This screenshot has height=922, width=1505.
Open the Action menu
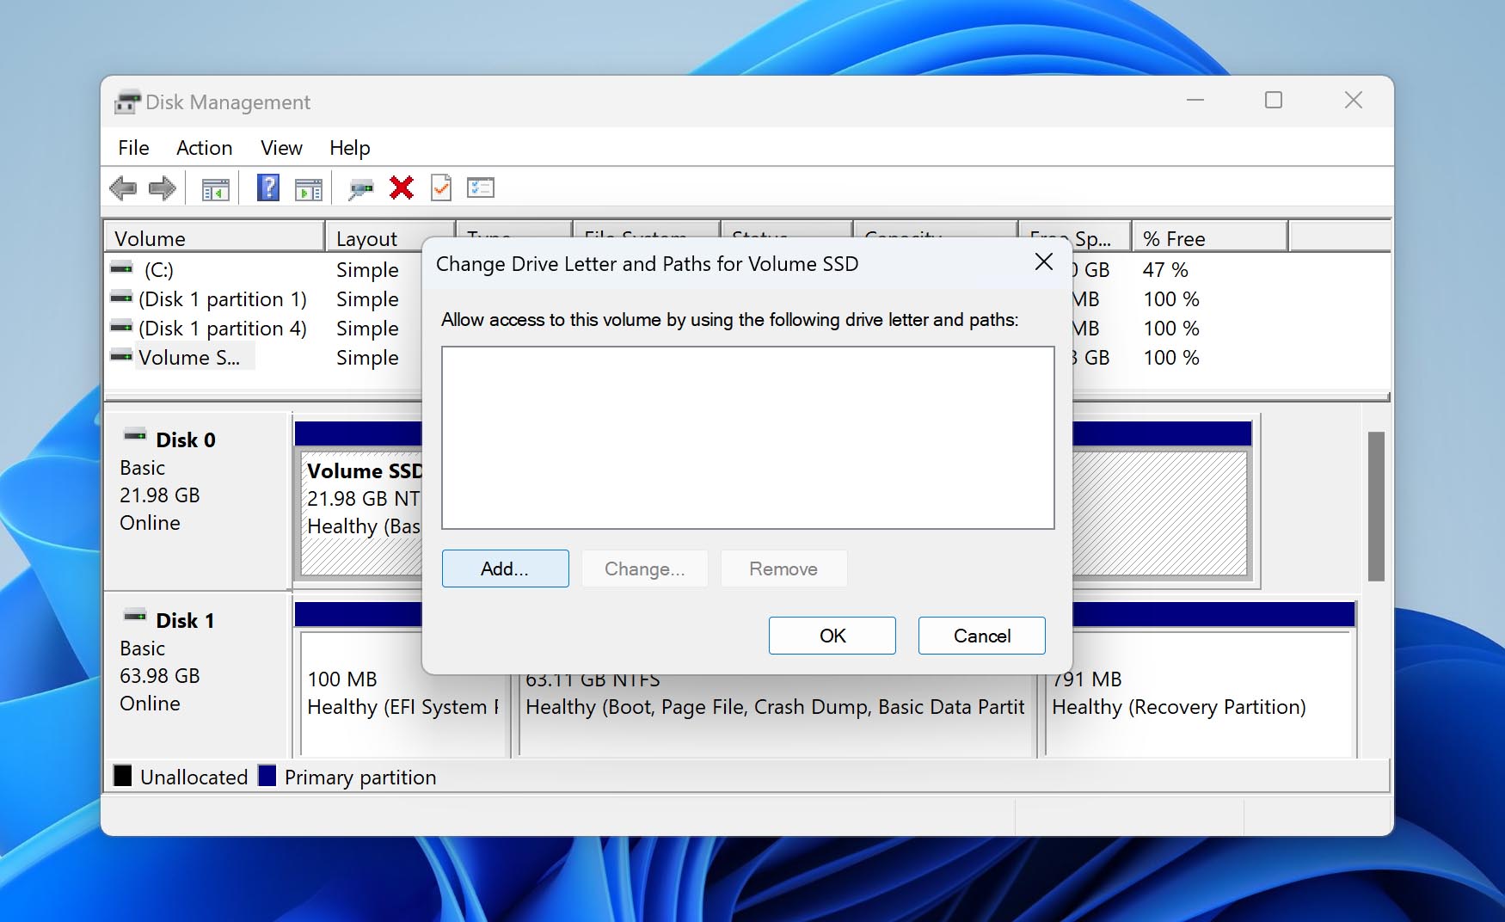tap(204, 148)
